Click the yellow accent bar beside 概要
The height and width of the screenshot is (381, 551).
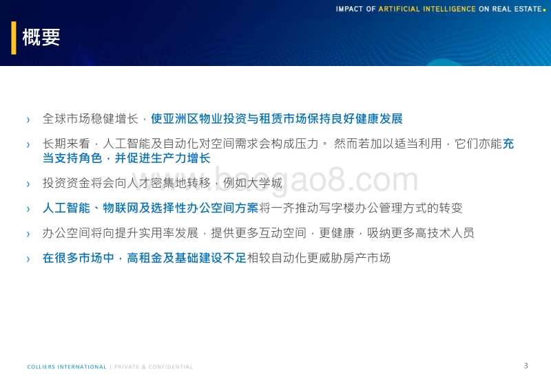coord(14,38)
